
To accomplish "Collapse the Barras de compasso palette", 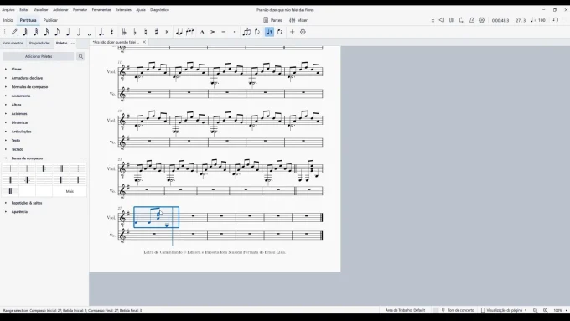I will pyautogui.click(x=6, y=158).
